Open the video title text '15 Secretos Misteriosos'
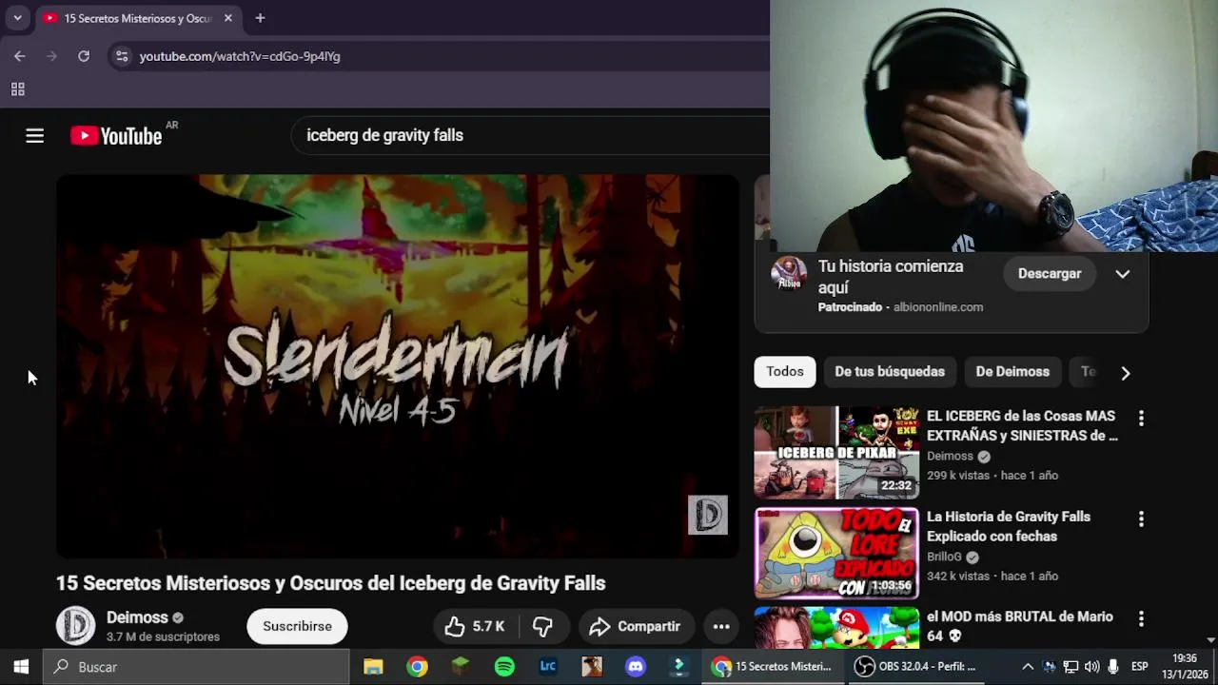The image size is (1218, 685). [x=330, y=583]
